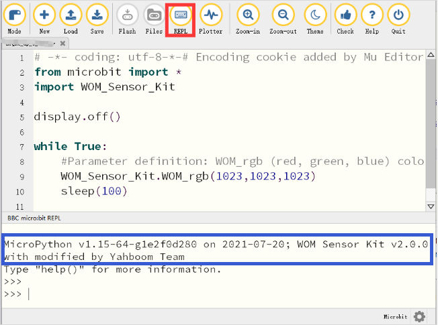This screenshot has height=325, width=438.
Task: Click the editor scrollbar up arrow
Action: pos(431,55)
